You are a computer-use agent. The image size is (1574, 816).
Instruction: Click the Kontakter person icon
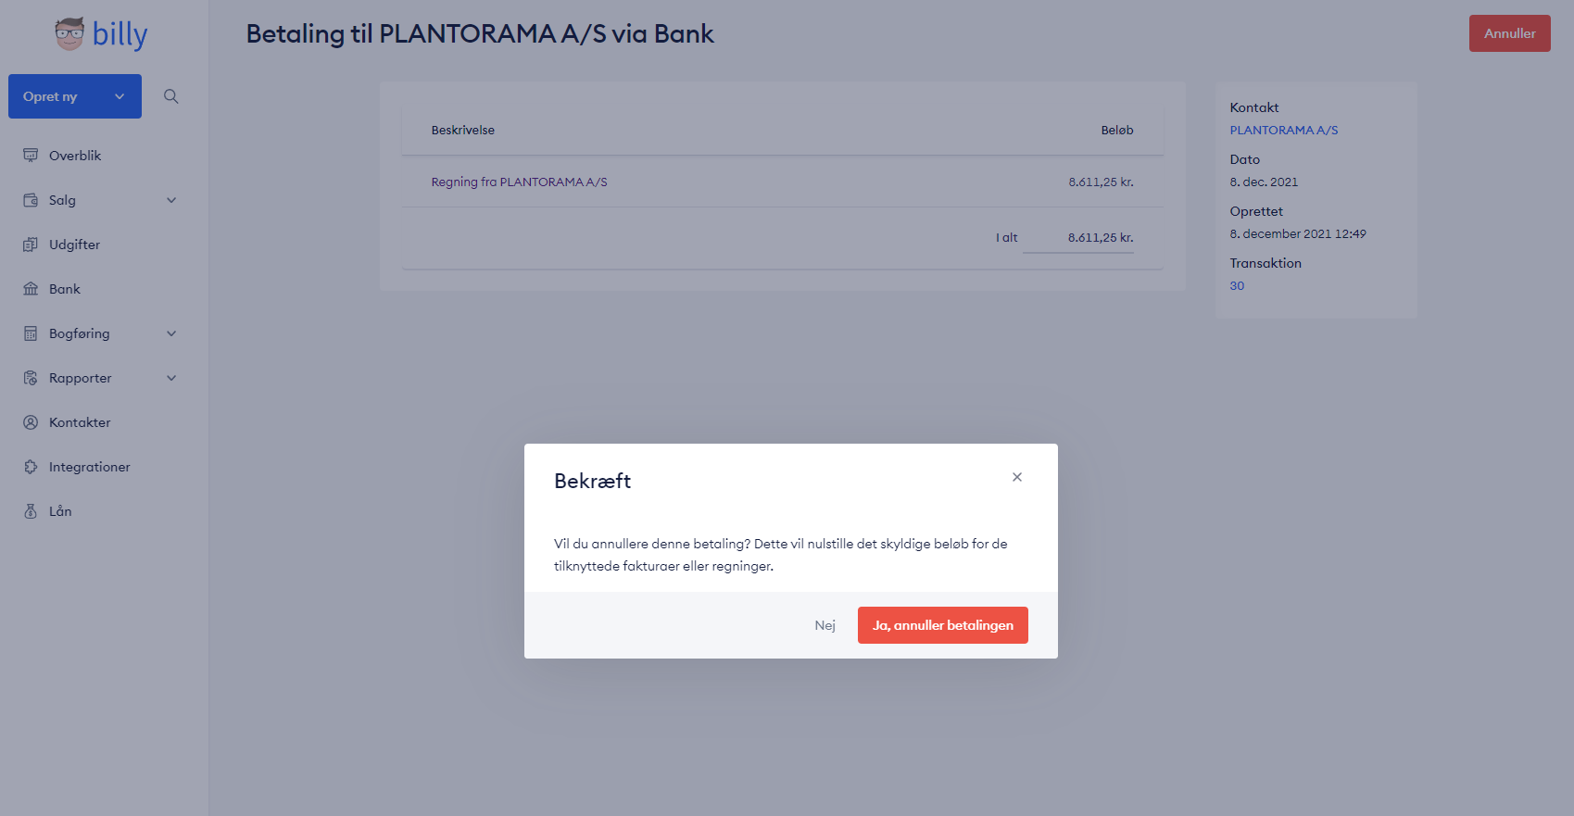[x=31, y=422]
